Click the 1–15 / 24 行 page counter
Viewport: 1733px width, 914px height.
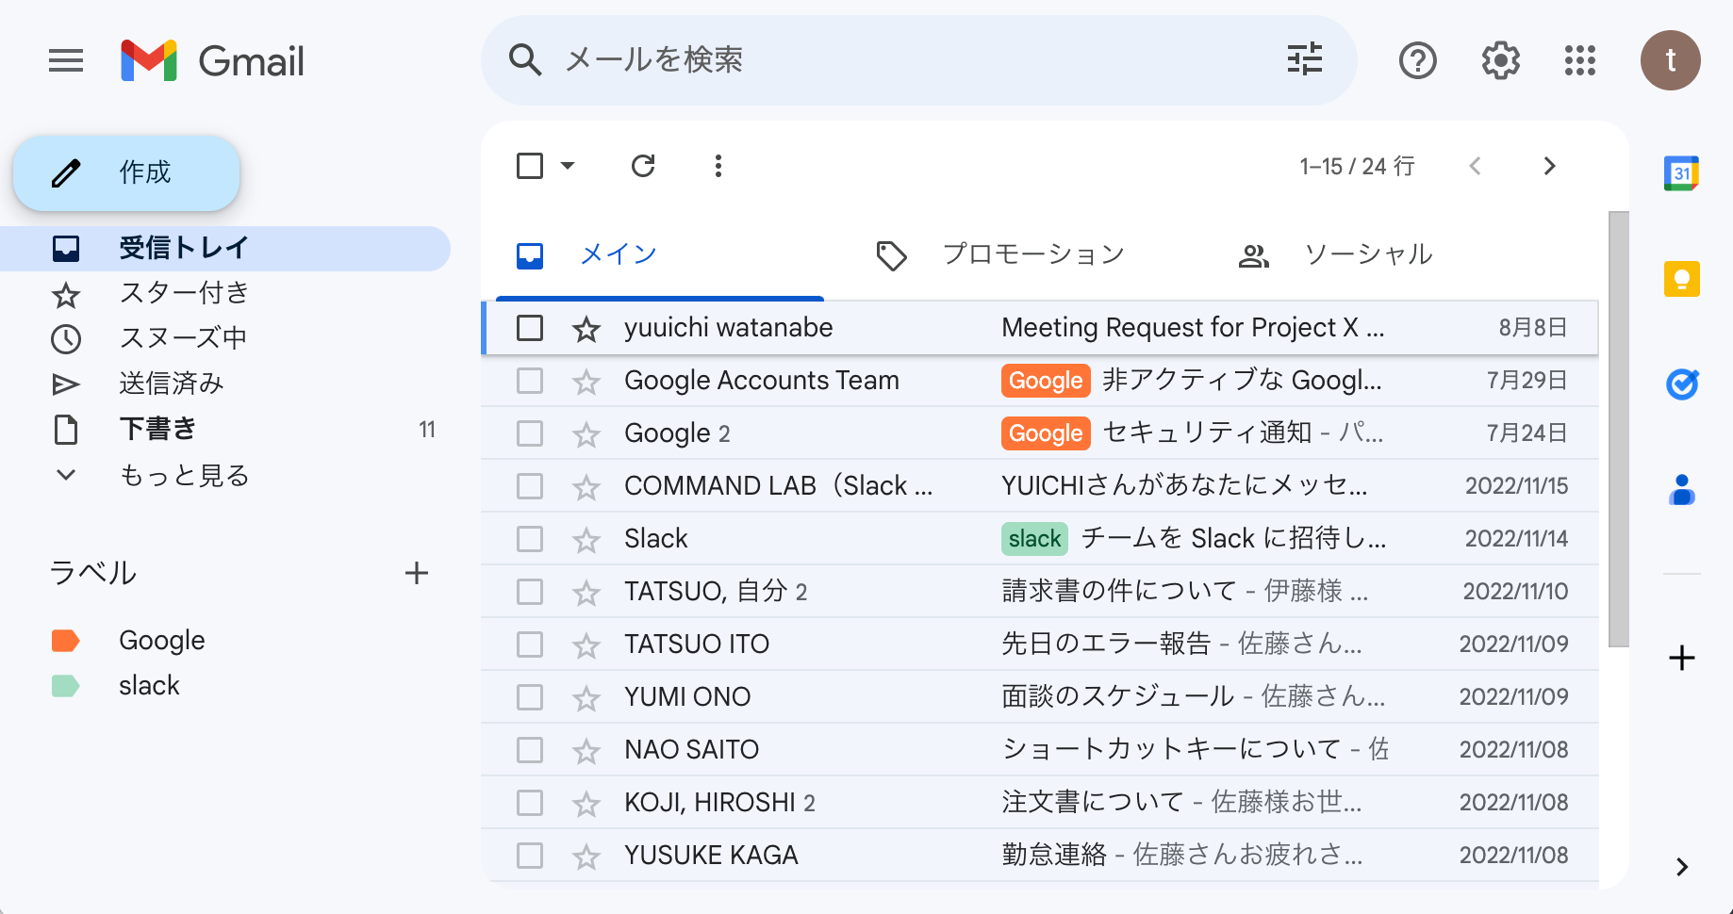click(x=1357, y=167)
